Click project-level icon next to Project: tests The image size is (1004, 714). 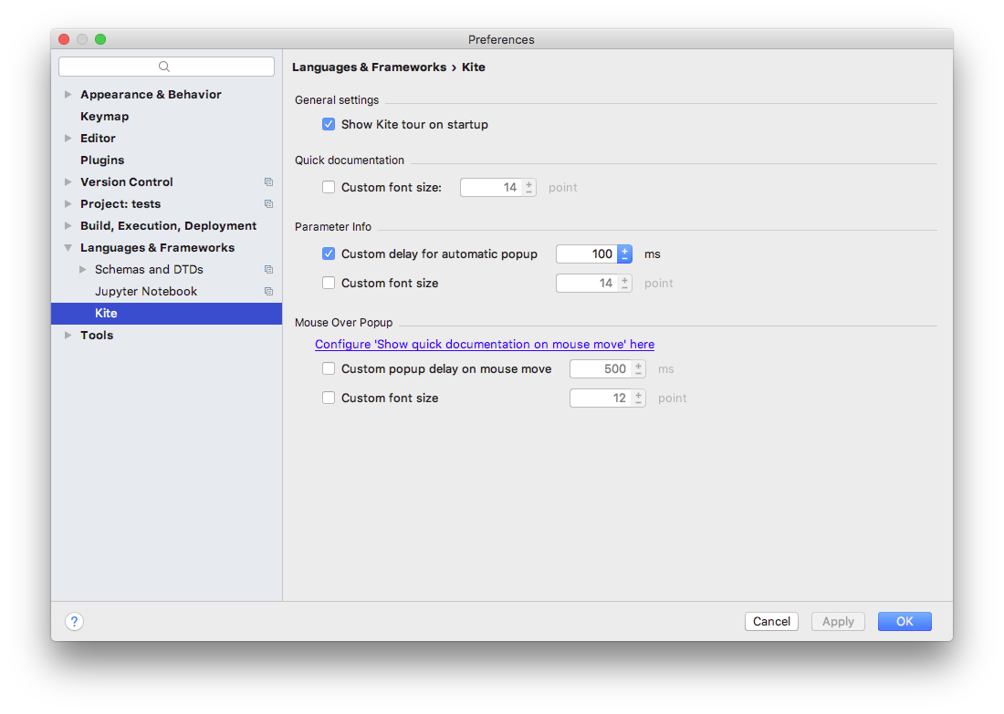[x=269, y=204]
